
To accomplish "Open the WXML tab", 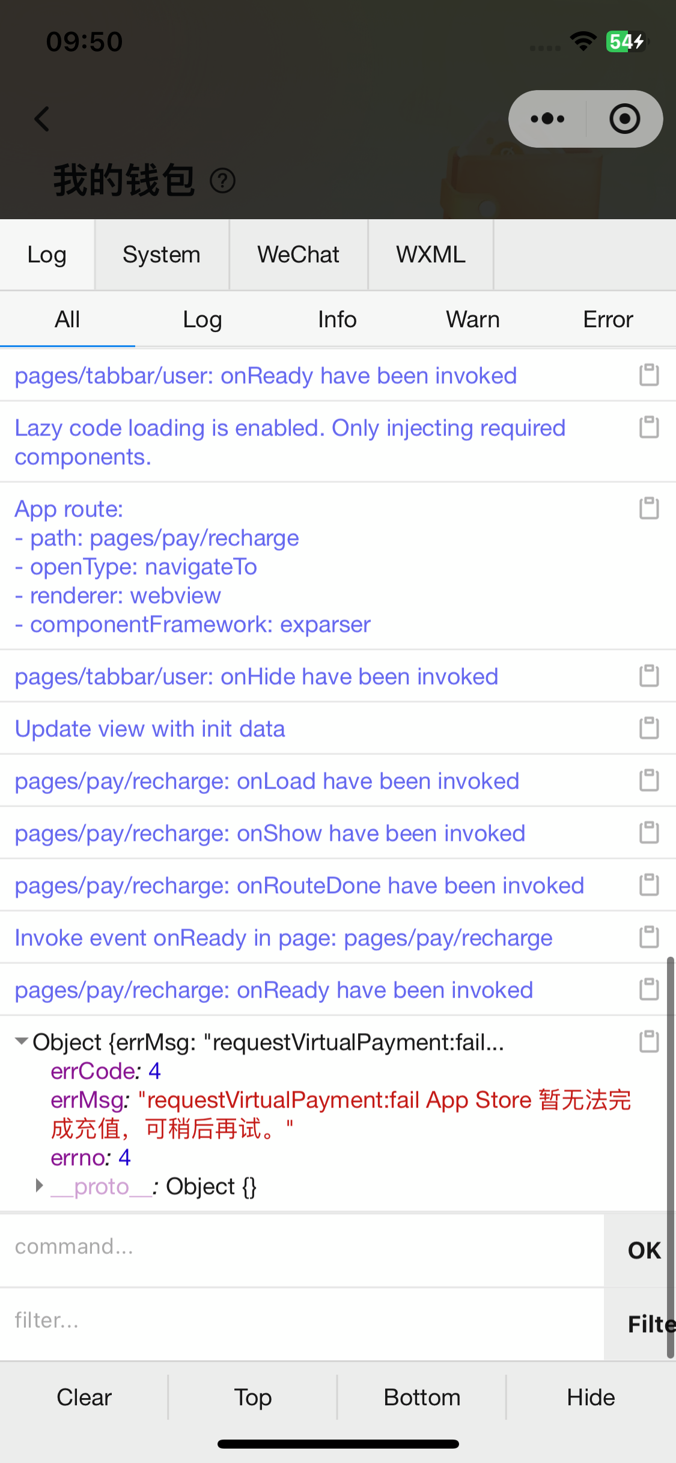I will coord(430,255).
